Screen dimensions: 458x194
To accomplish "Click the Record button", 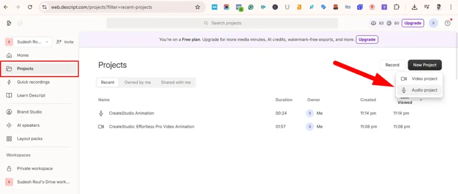I will 392,65.
